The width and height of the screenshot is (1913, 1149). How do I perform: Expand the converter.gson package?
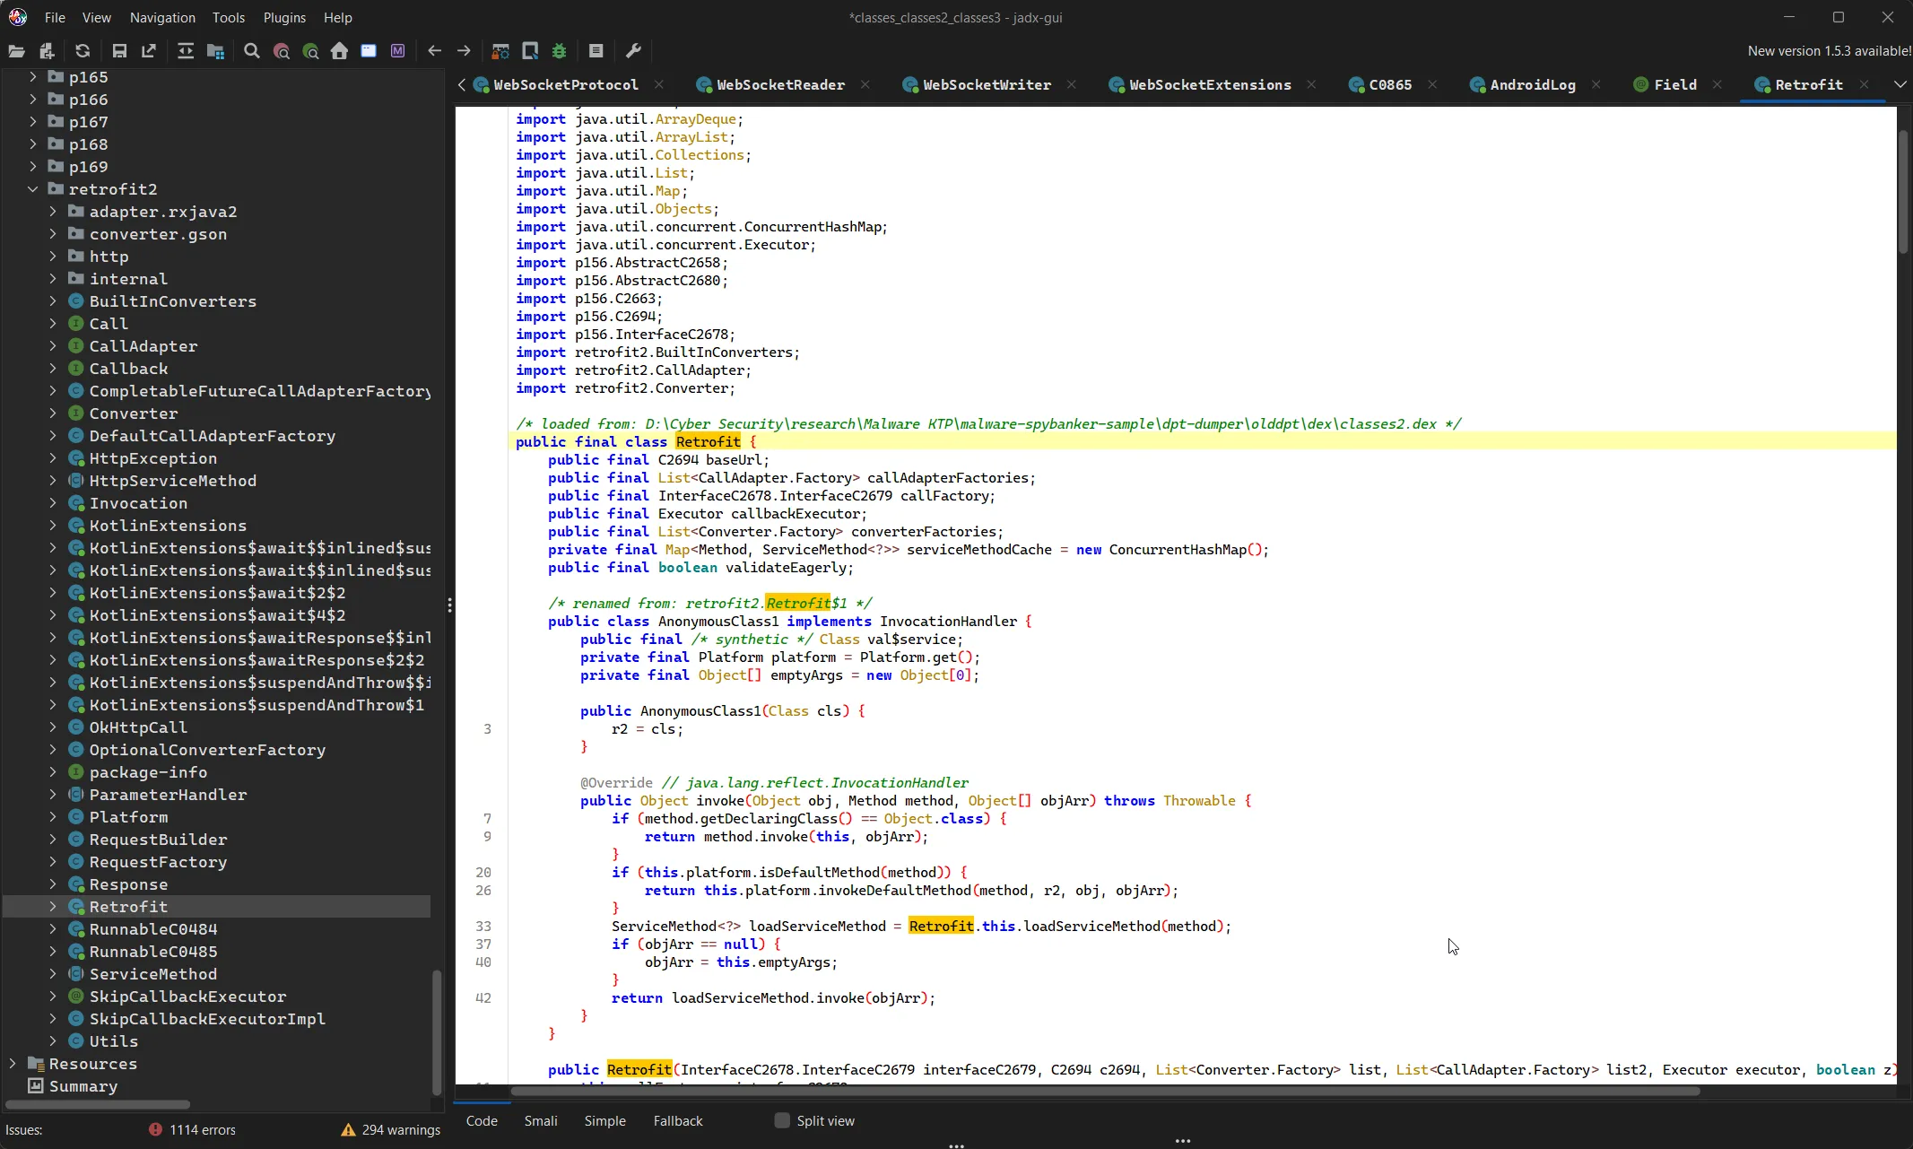[53, 234]
